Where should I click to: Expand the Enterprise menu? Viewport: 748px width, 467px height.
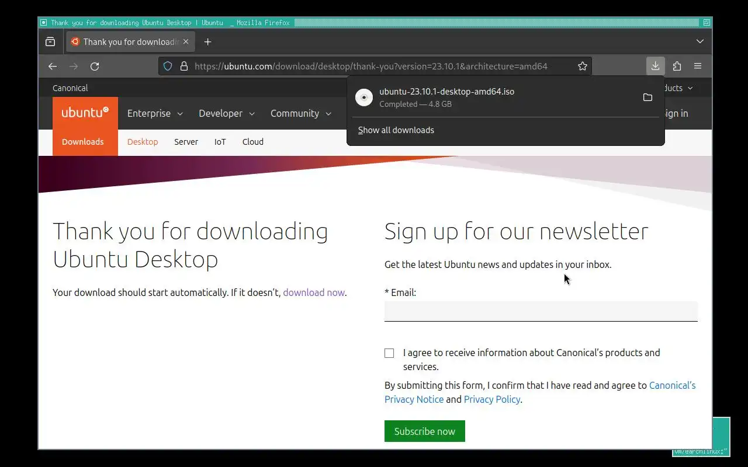pyautogui.click(x=155, y=113)
